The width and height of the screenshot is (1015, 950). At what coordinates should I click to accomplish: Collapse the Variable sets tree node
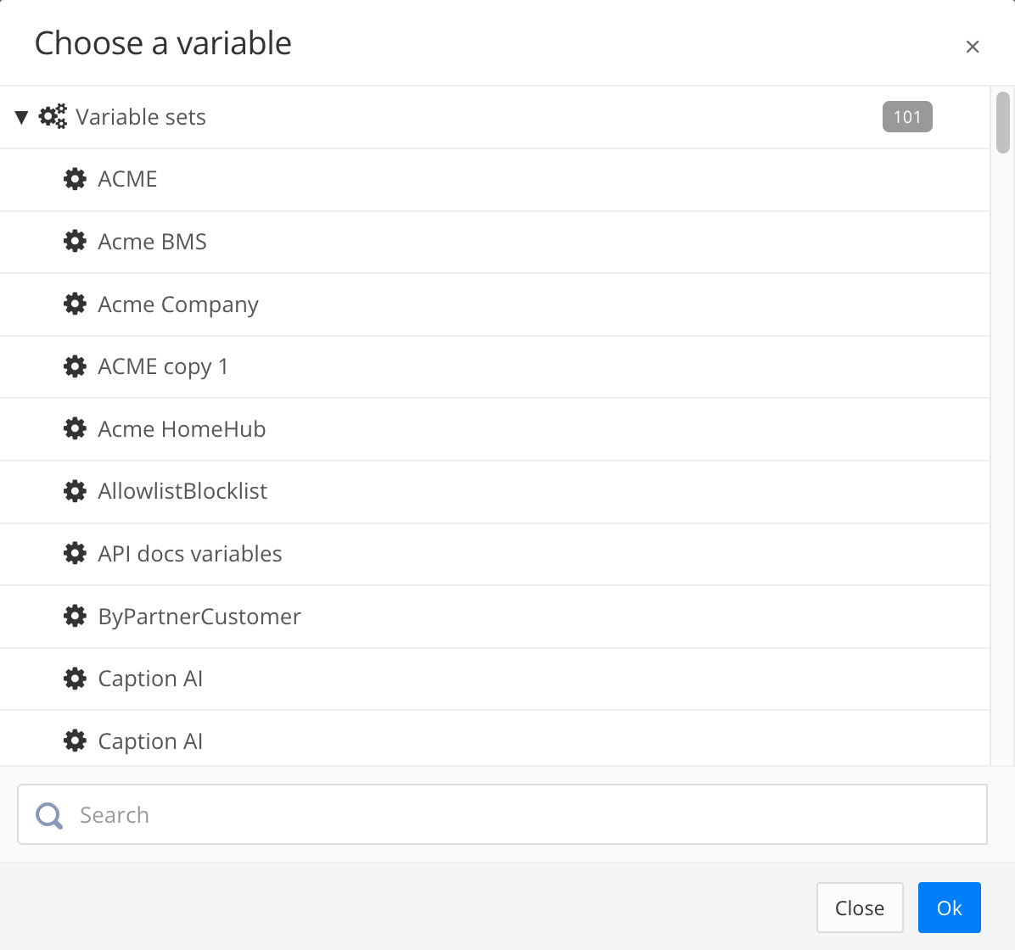click(x=21, y=117)
